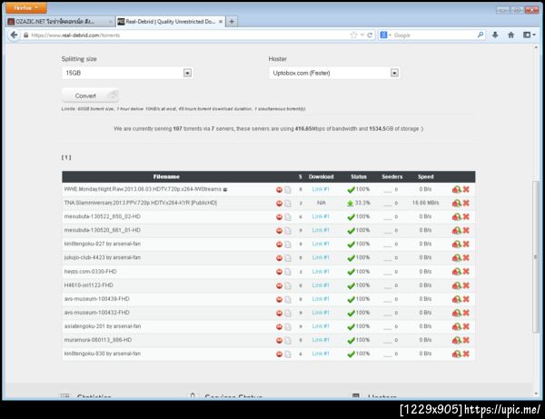This screenshot has height=419, width=545.
Task: Open Link #1 for heyzo.com-0330-FHD row
Action: pyautogui.click(x=321, y=271)
